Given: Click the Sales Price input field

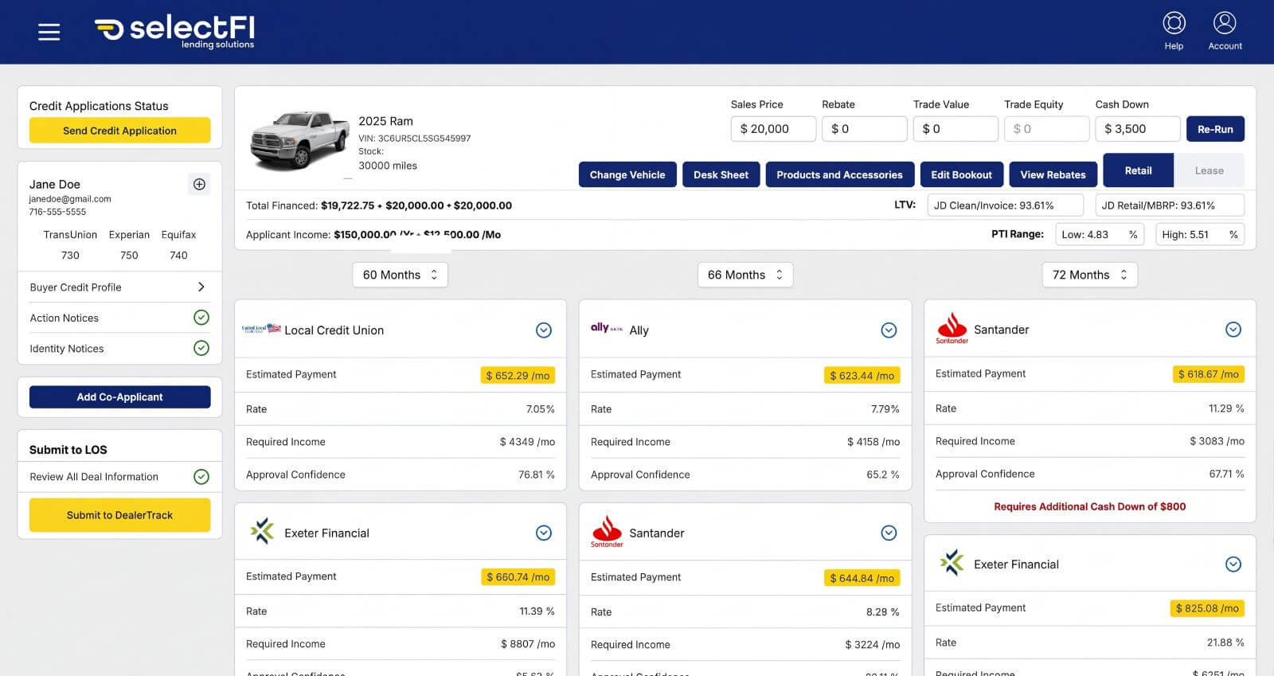Looking at the screenshot, I should tap(773, 129).
